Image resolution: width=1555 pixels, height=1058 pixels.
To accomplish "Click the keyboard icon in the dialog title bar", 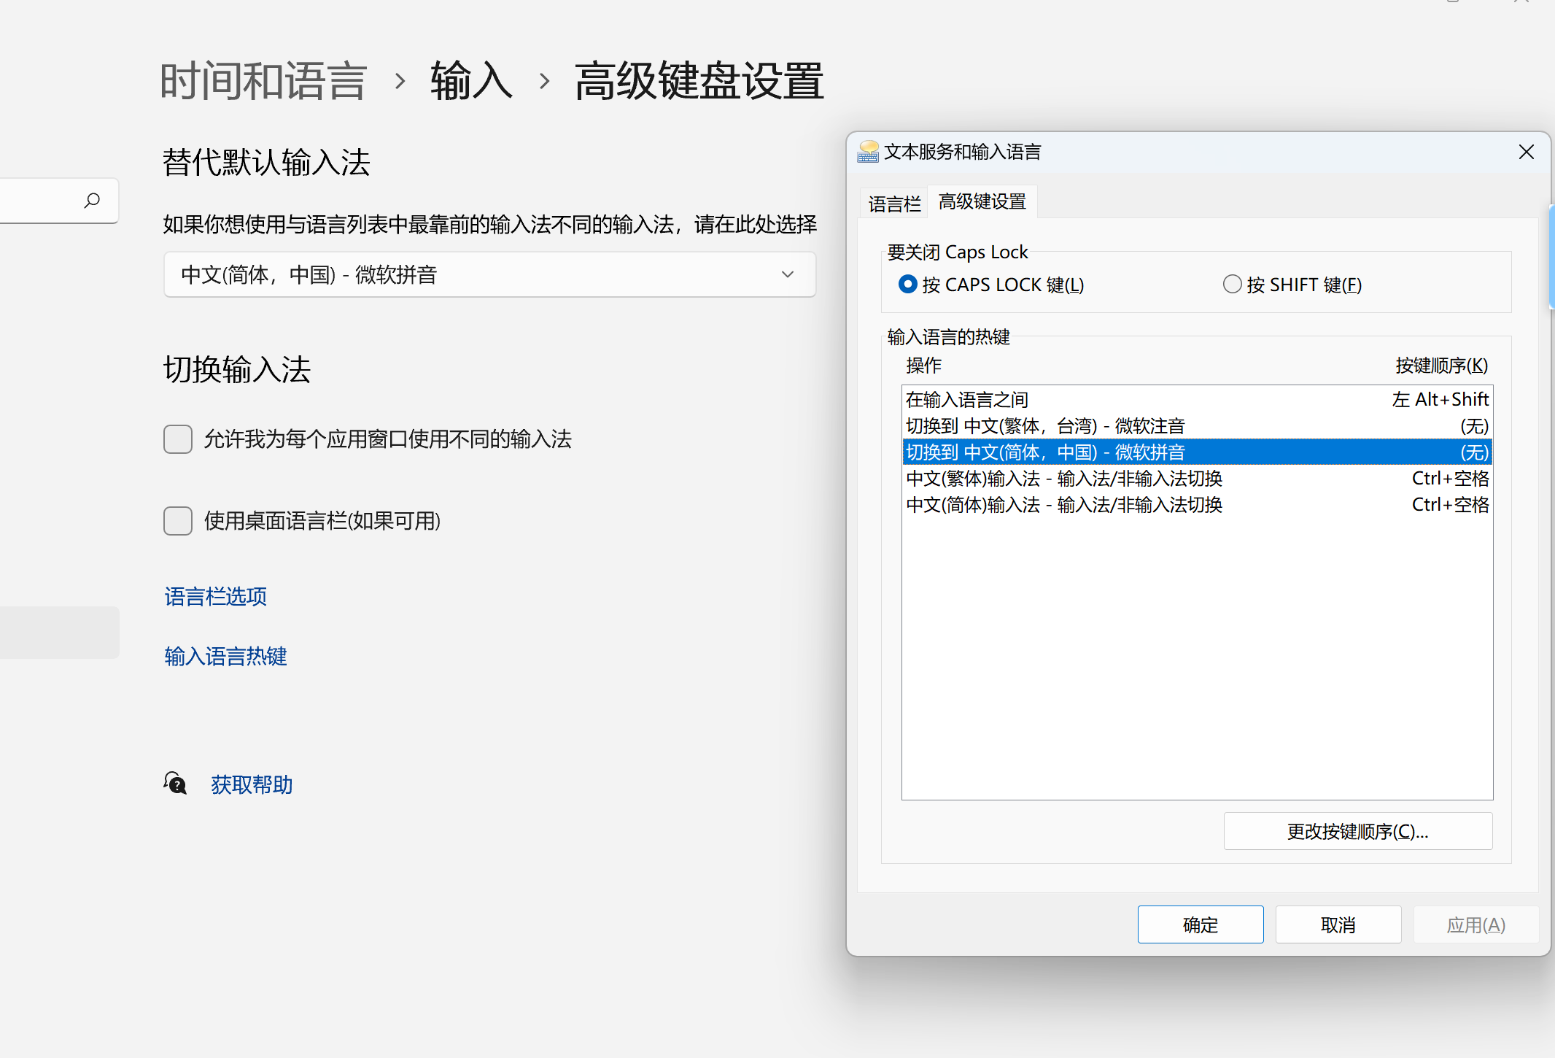I will coord(868,152).
